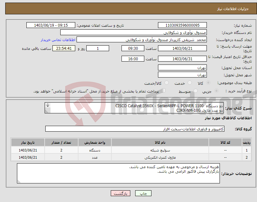Viewport: 257px width, 202px height.
Task: Click the چاپ print button
Action: click(143, 193)
